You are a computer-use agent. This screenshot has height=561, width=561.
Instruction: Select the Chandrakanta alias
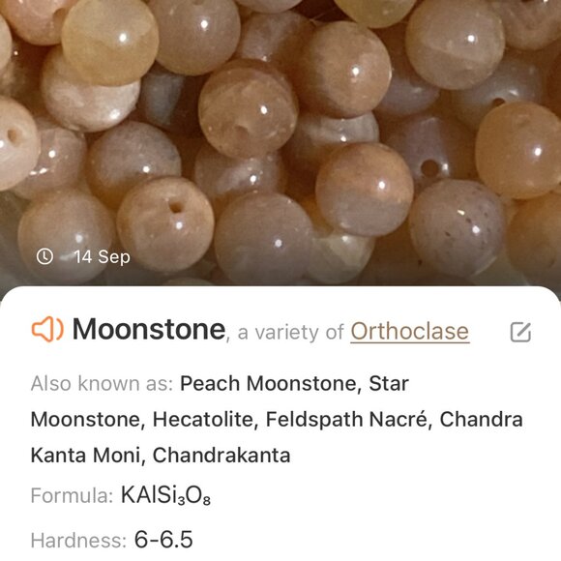[x=221, y=456]
